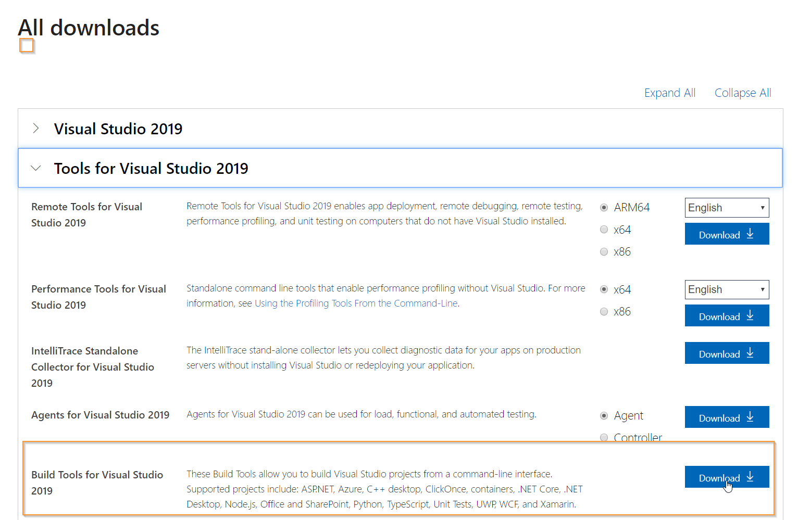This screenshot has height=520, width=798.
Task: Click download arrow icon for IntelliTrace Collector
Action: point(750,353)
